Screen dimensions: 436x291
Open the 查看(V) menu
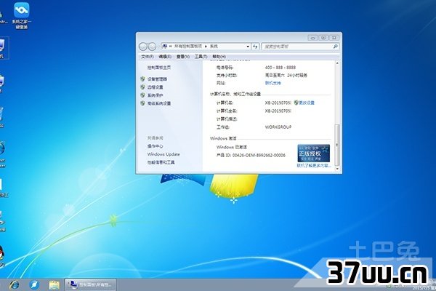pyautogui.click(x=182, y=57)
